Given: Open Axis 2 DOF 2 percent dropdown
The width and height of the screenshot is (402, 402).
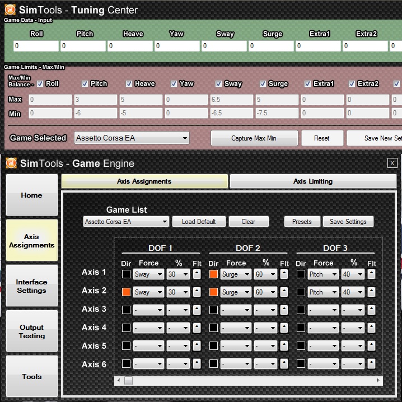Looking at the screenshot, I should click(265, 292).
